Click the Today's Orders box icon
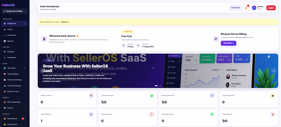281x127 pixels. [x=91, y=95]
